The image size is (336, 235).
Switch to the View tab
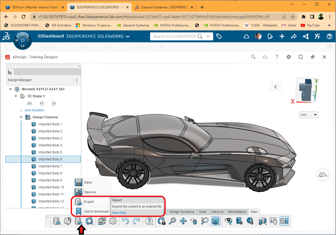(x=254, y=212)
